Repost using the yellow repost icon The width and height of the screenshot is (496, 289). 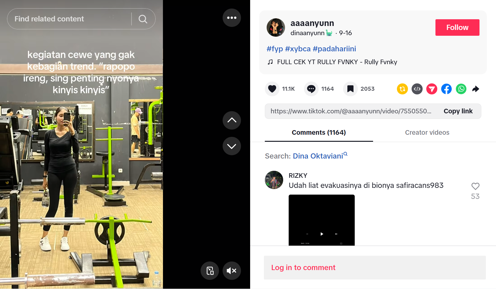pyautogui.click(x=402, y=89)
